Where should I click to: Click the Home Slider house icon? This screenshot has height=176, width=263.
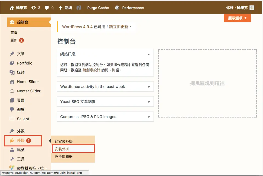(12, 82)
